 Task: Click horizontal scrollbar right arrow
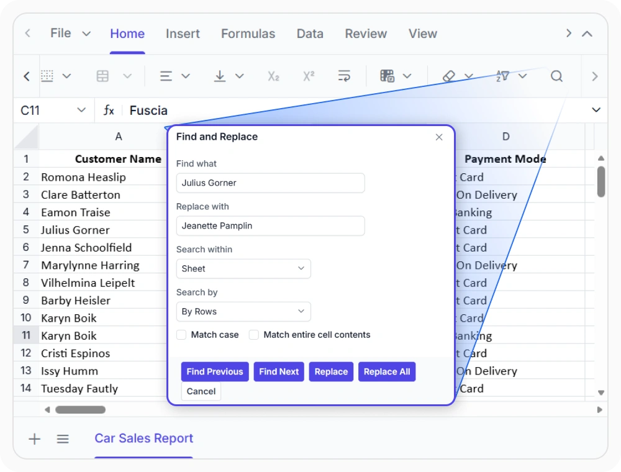[600, 409]
